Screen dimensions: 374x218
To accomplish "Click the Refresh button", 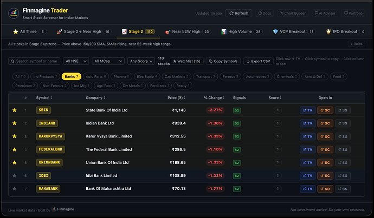I will pyautogui.click(x=238, y=14).
